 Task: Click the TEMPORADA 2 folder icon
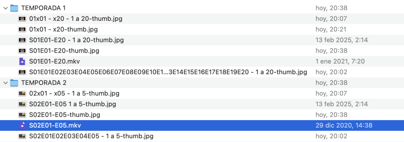click(14, 83)
